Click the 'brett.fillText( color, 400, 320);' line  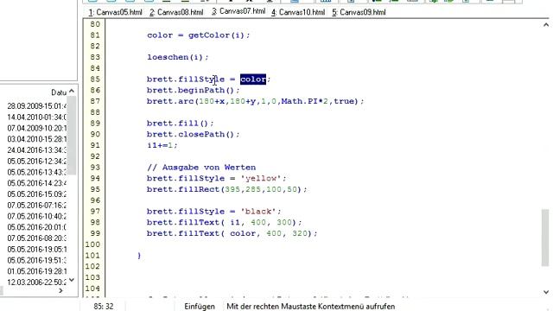(x=232, y=233)
